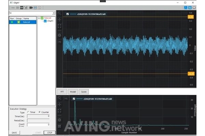This screenshot has height=136, width=205.
Task: Click the green group icon in NiAccel row
Action: (x=19, y=22)
